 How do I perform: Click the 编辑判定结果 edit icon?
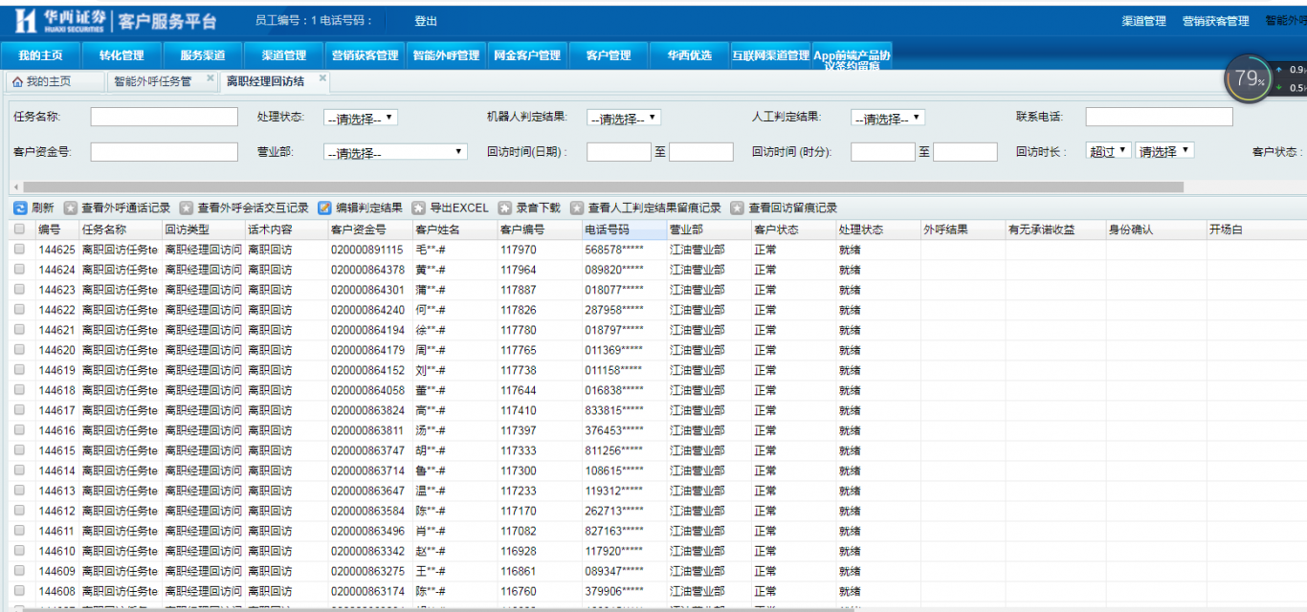(324, 208)
